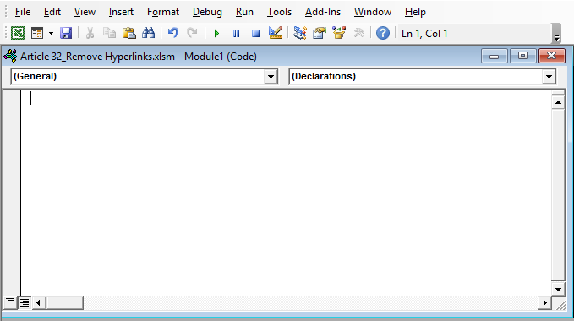Open the Project Explorer icon
Viewport: 574px width, 321px height.
[x=300, y=33]
